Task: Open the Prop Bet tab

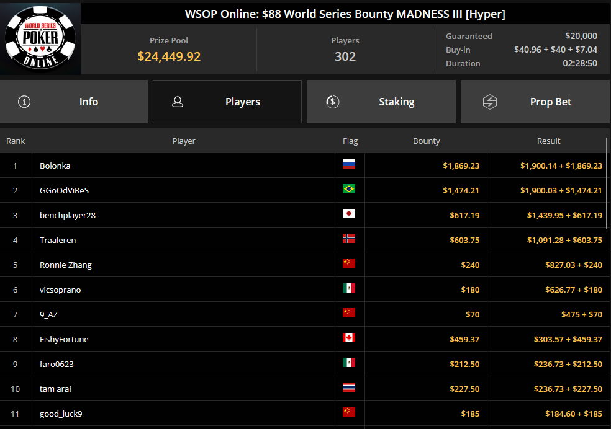Action: (535, 102)
